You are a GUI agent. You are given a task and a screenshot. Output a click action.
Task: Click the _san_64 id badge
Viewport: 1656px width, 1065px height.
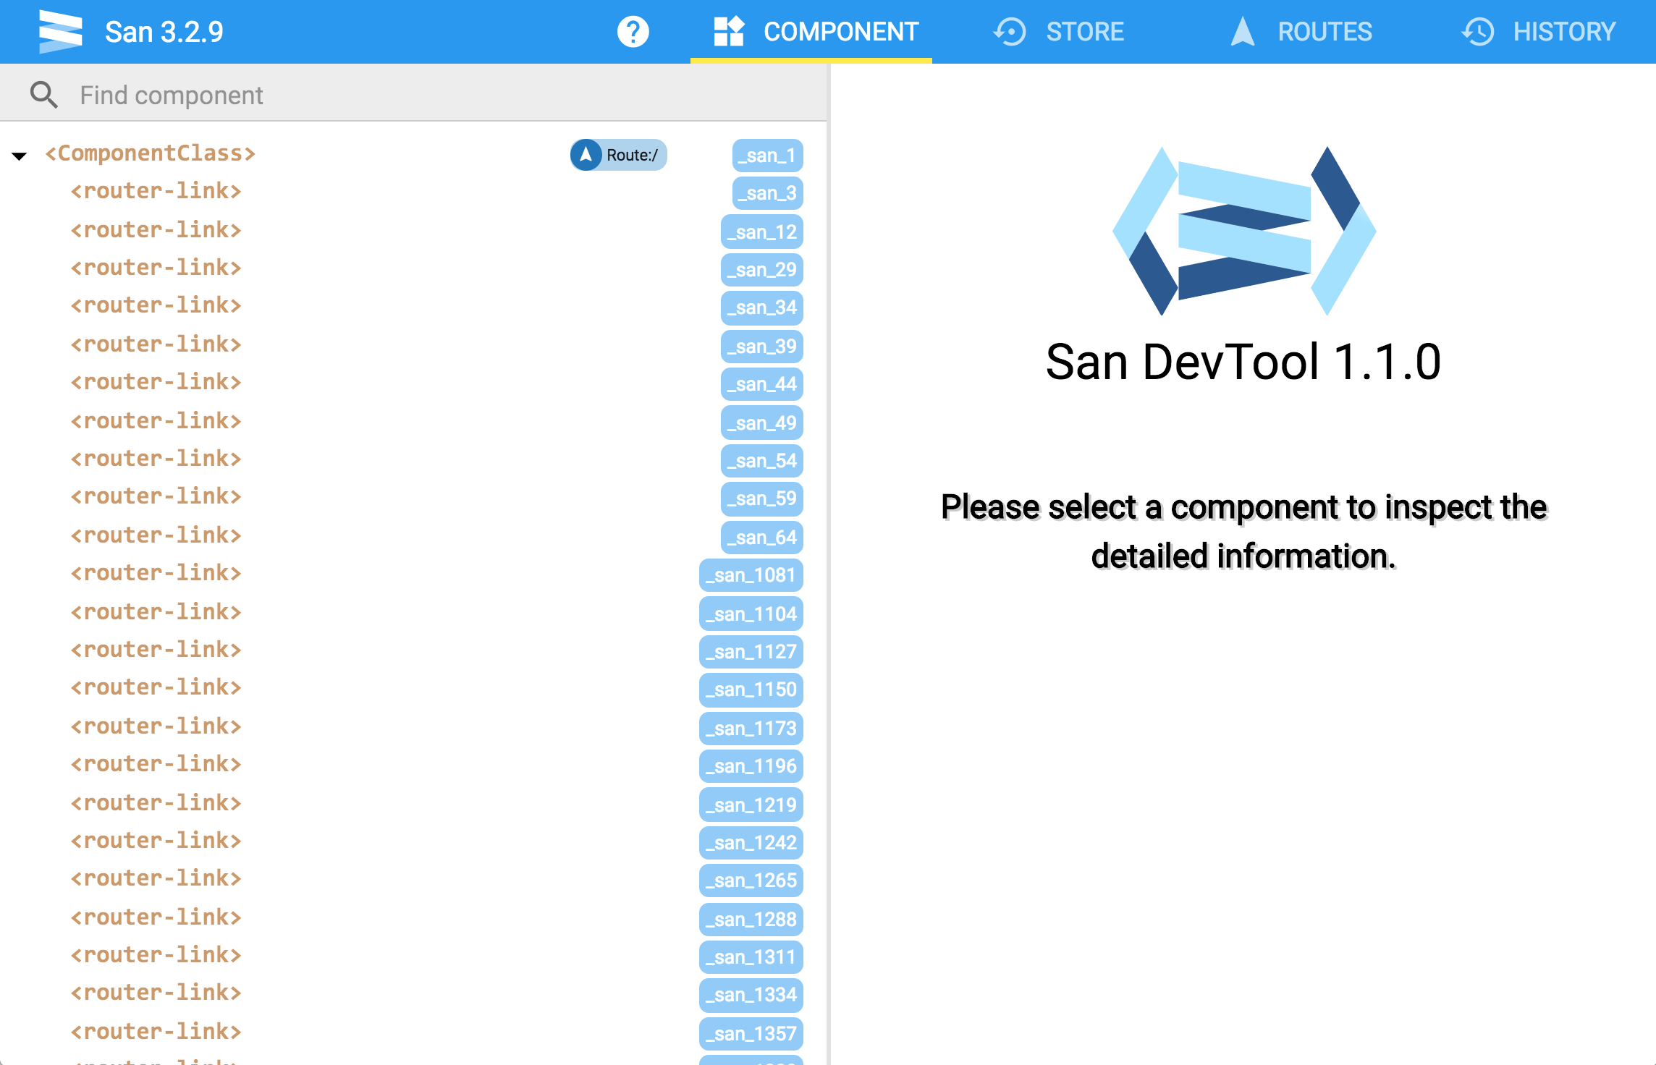(762, 538)
